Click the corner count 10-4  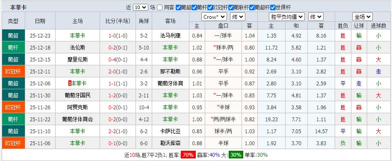(144, 107)
